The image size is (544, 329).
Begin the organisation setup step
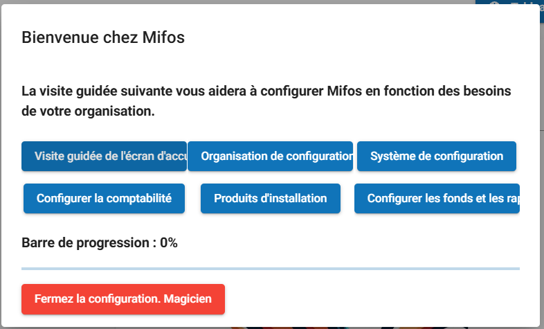click(270, 156)
